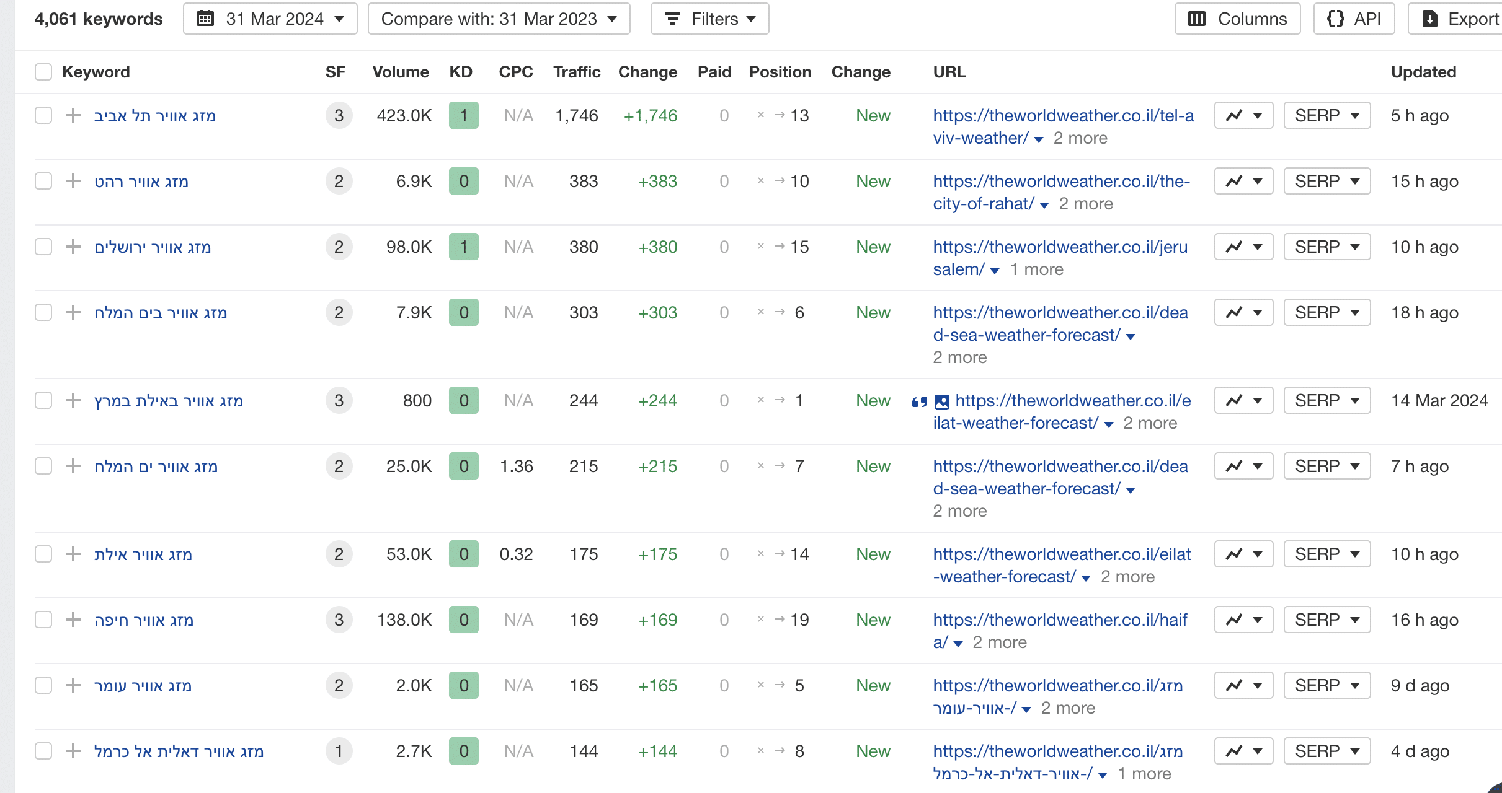Open Compare with 31 Mar 2023 dropdown
Image resolution: width=1502 pixels, height=793 pixels.
[x=499, y=19]
